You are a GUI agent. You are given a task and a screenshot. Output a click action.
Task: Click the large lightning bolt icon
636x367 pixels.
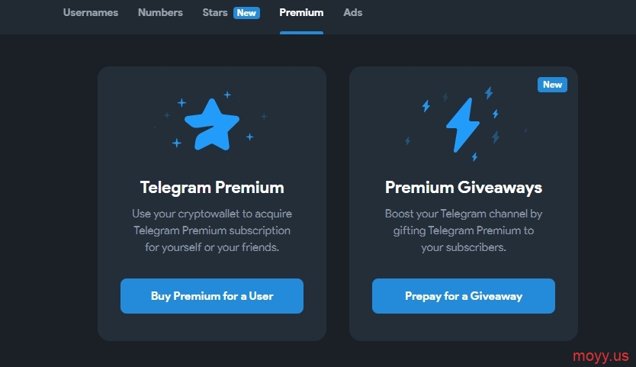click(463, 125)
